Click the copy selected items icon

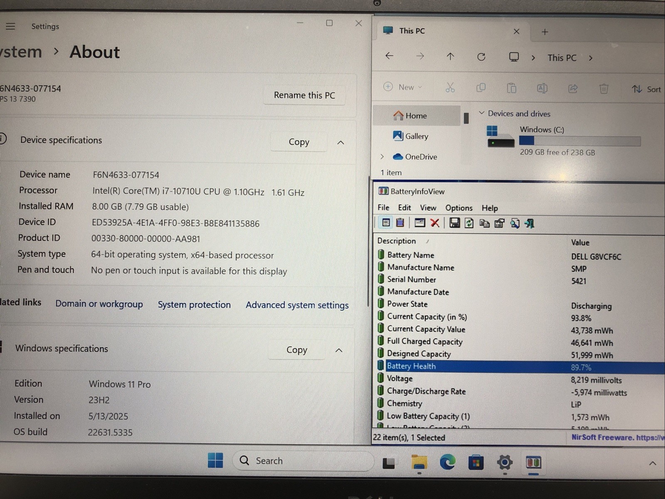tap(485, 223)
